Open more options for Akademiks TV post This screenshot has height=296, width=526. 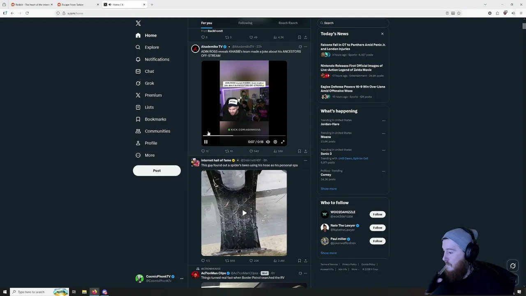coord(305,47)
